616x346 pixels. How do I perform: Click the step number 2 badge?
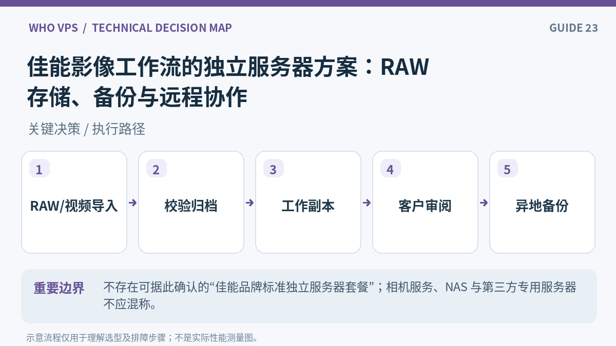[157, 169]
